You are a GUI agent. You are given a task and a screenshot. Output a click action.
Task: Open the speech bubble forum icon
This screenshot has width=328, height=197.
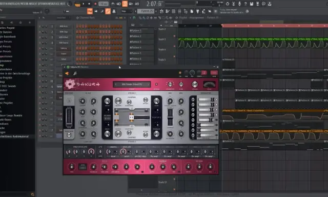(264, 4)
